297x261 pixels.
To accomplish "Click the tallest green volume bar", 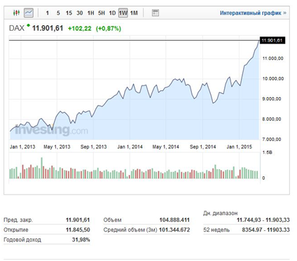I will coord(42,168).
